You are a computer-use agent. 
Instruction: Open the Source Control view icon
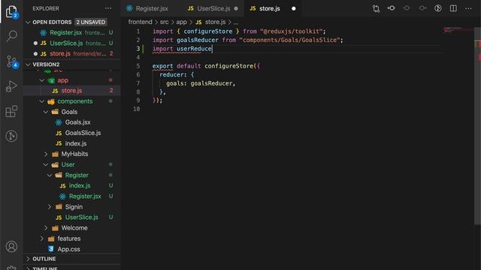pos(12,61)
